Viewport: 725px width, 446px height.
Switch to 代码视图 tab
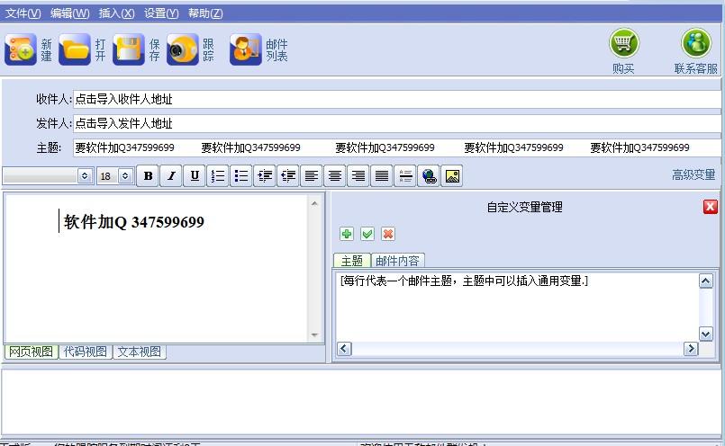(x=86, y=352)
